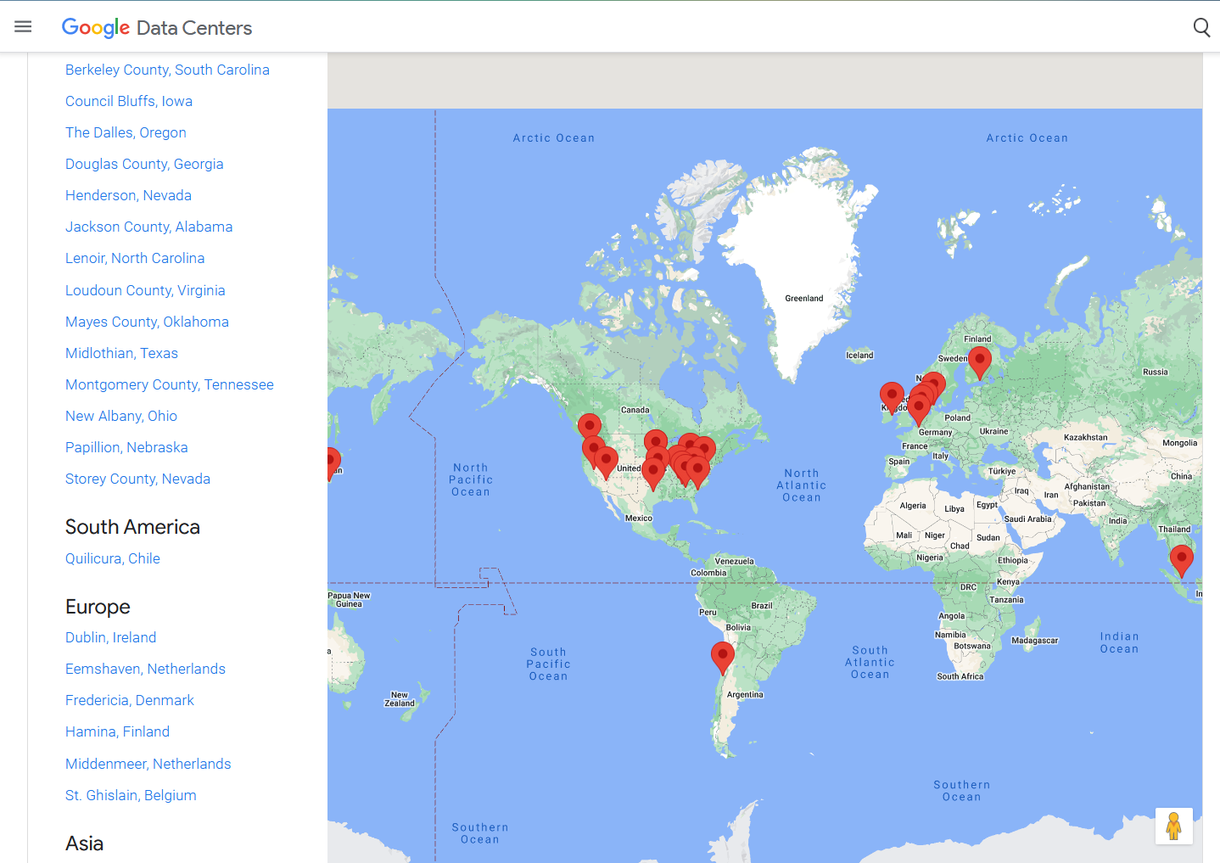Click the Oregon map pin near Canada
Image resolution: width=1220 pixels, height=863 pixels.
point(590,426)
